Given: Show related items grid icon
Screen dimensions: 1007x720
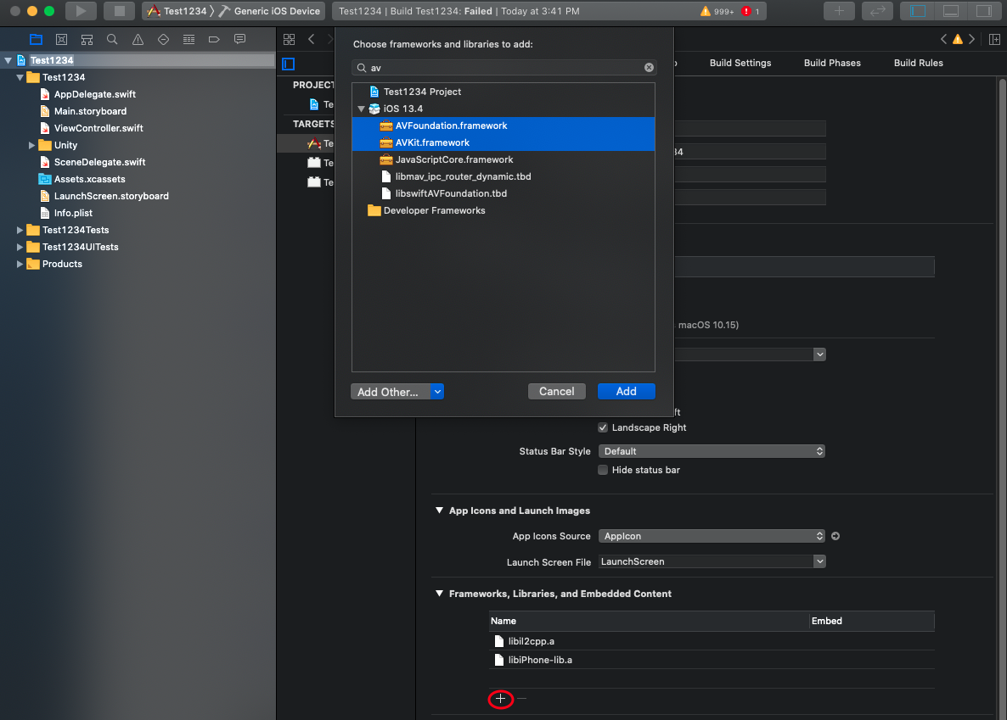Looking at the screenshot, I should click(289, 39).
